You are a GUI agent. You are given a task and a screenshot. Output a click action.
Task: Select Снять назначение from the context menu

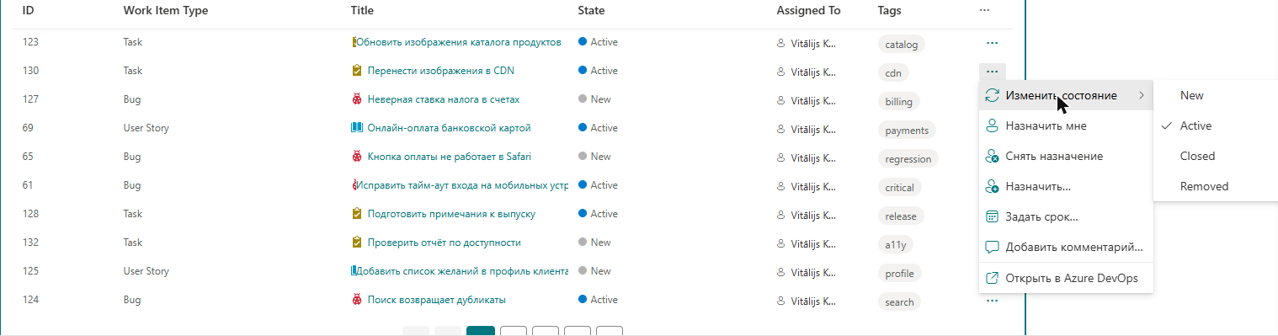tap(1066, 157)
